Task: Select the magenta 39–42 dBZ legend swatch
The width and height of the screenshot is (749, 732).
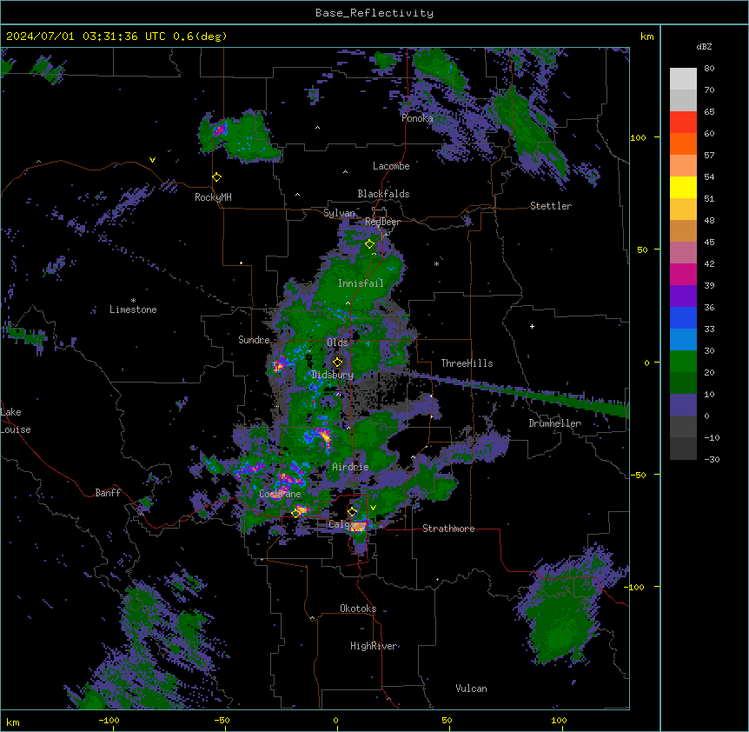Action: 683,274
